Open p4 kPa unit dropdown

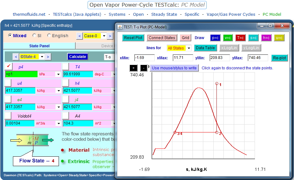click(x=58, y=74)
